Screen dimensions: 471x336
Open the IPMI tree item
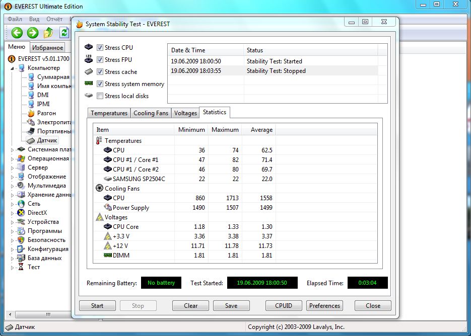pos(39,104)
